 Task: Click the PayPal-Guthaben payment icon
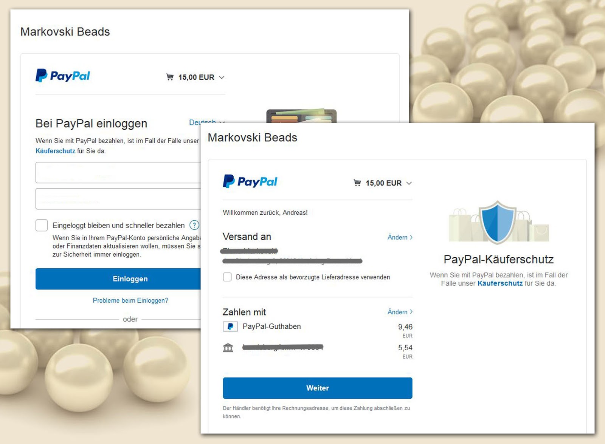[230, 326]
